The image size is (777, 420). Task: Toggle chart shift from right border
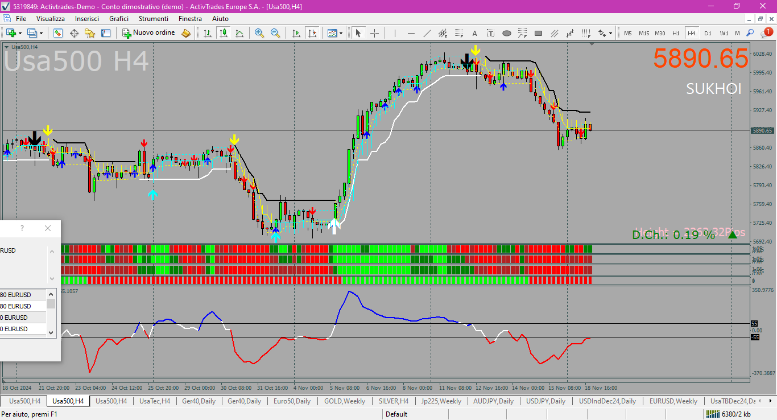312,33
